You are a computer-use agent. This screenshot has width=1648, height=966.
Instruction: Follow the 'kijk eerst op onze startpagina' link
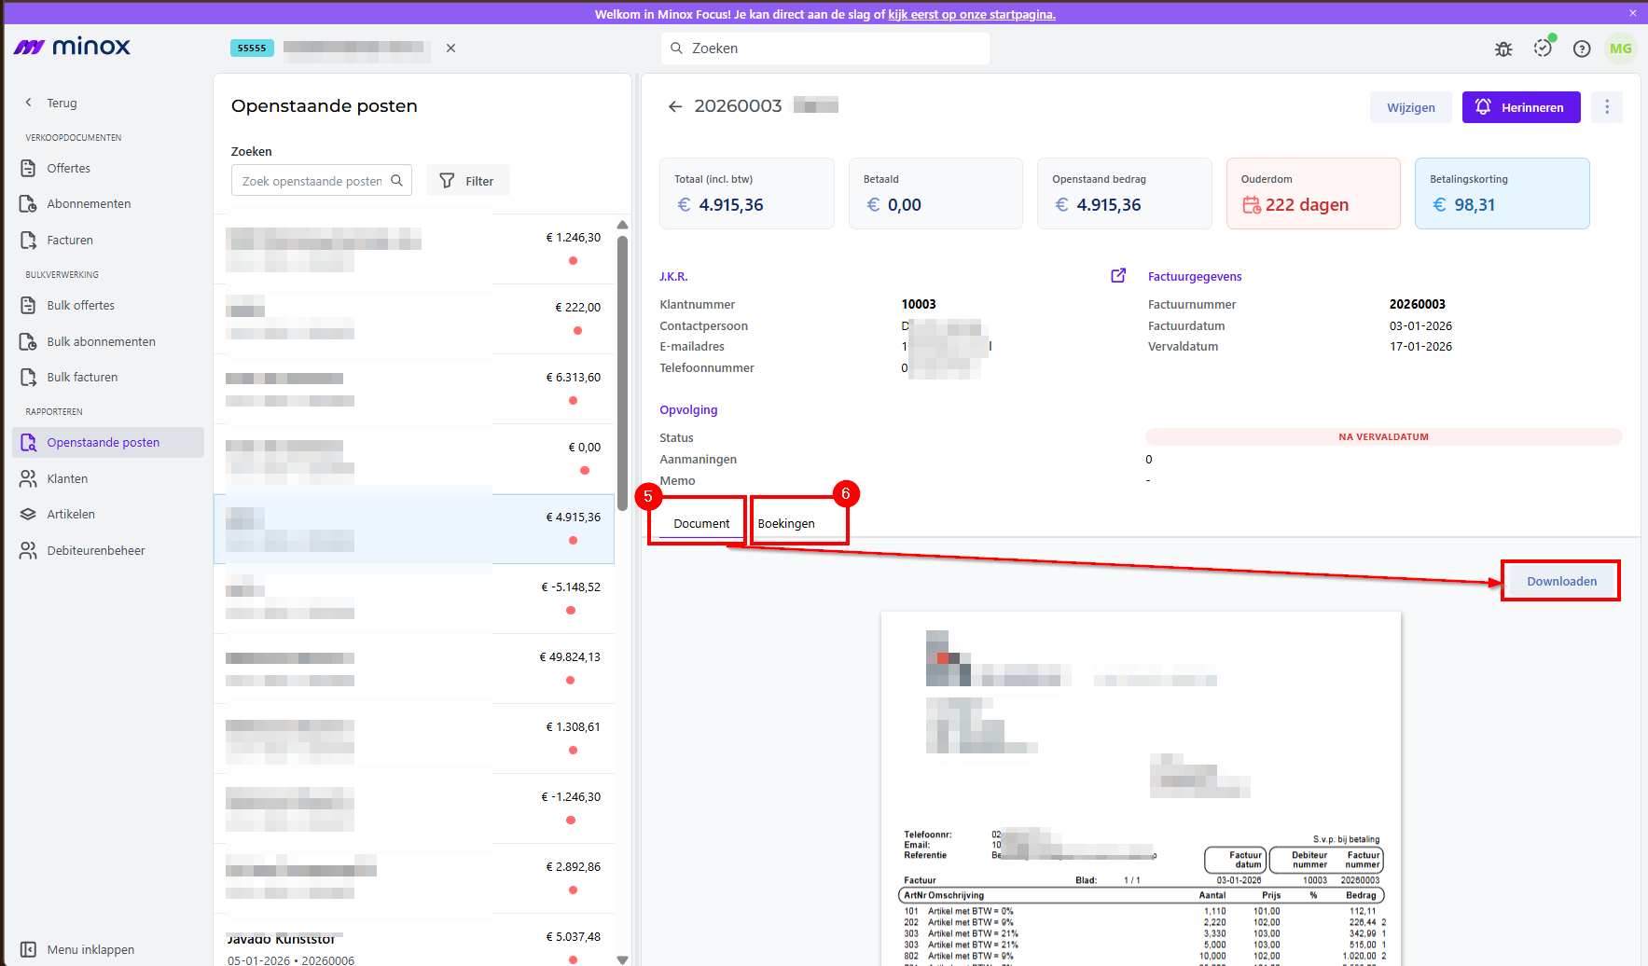[972, 14]
